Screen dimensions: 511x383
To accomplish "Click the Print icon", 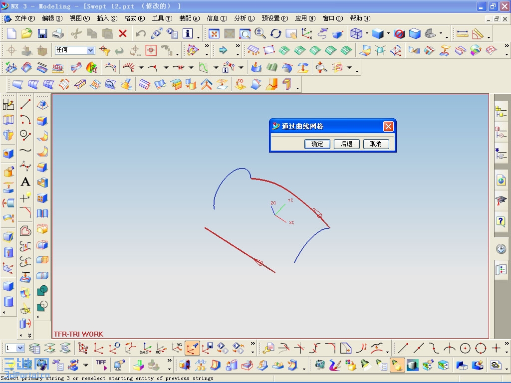I will click(58, 33).
